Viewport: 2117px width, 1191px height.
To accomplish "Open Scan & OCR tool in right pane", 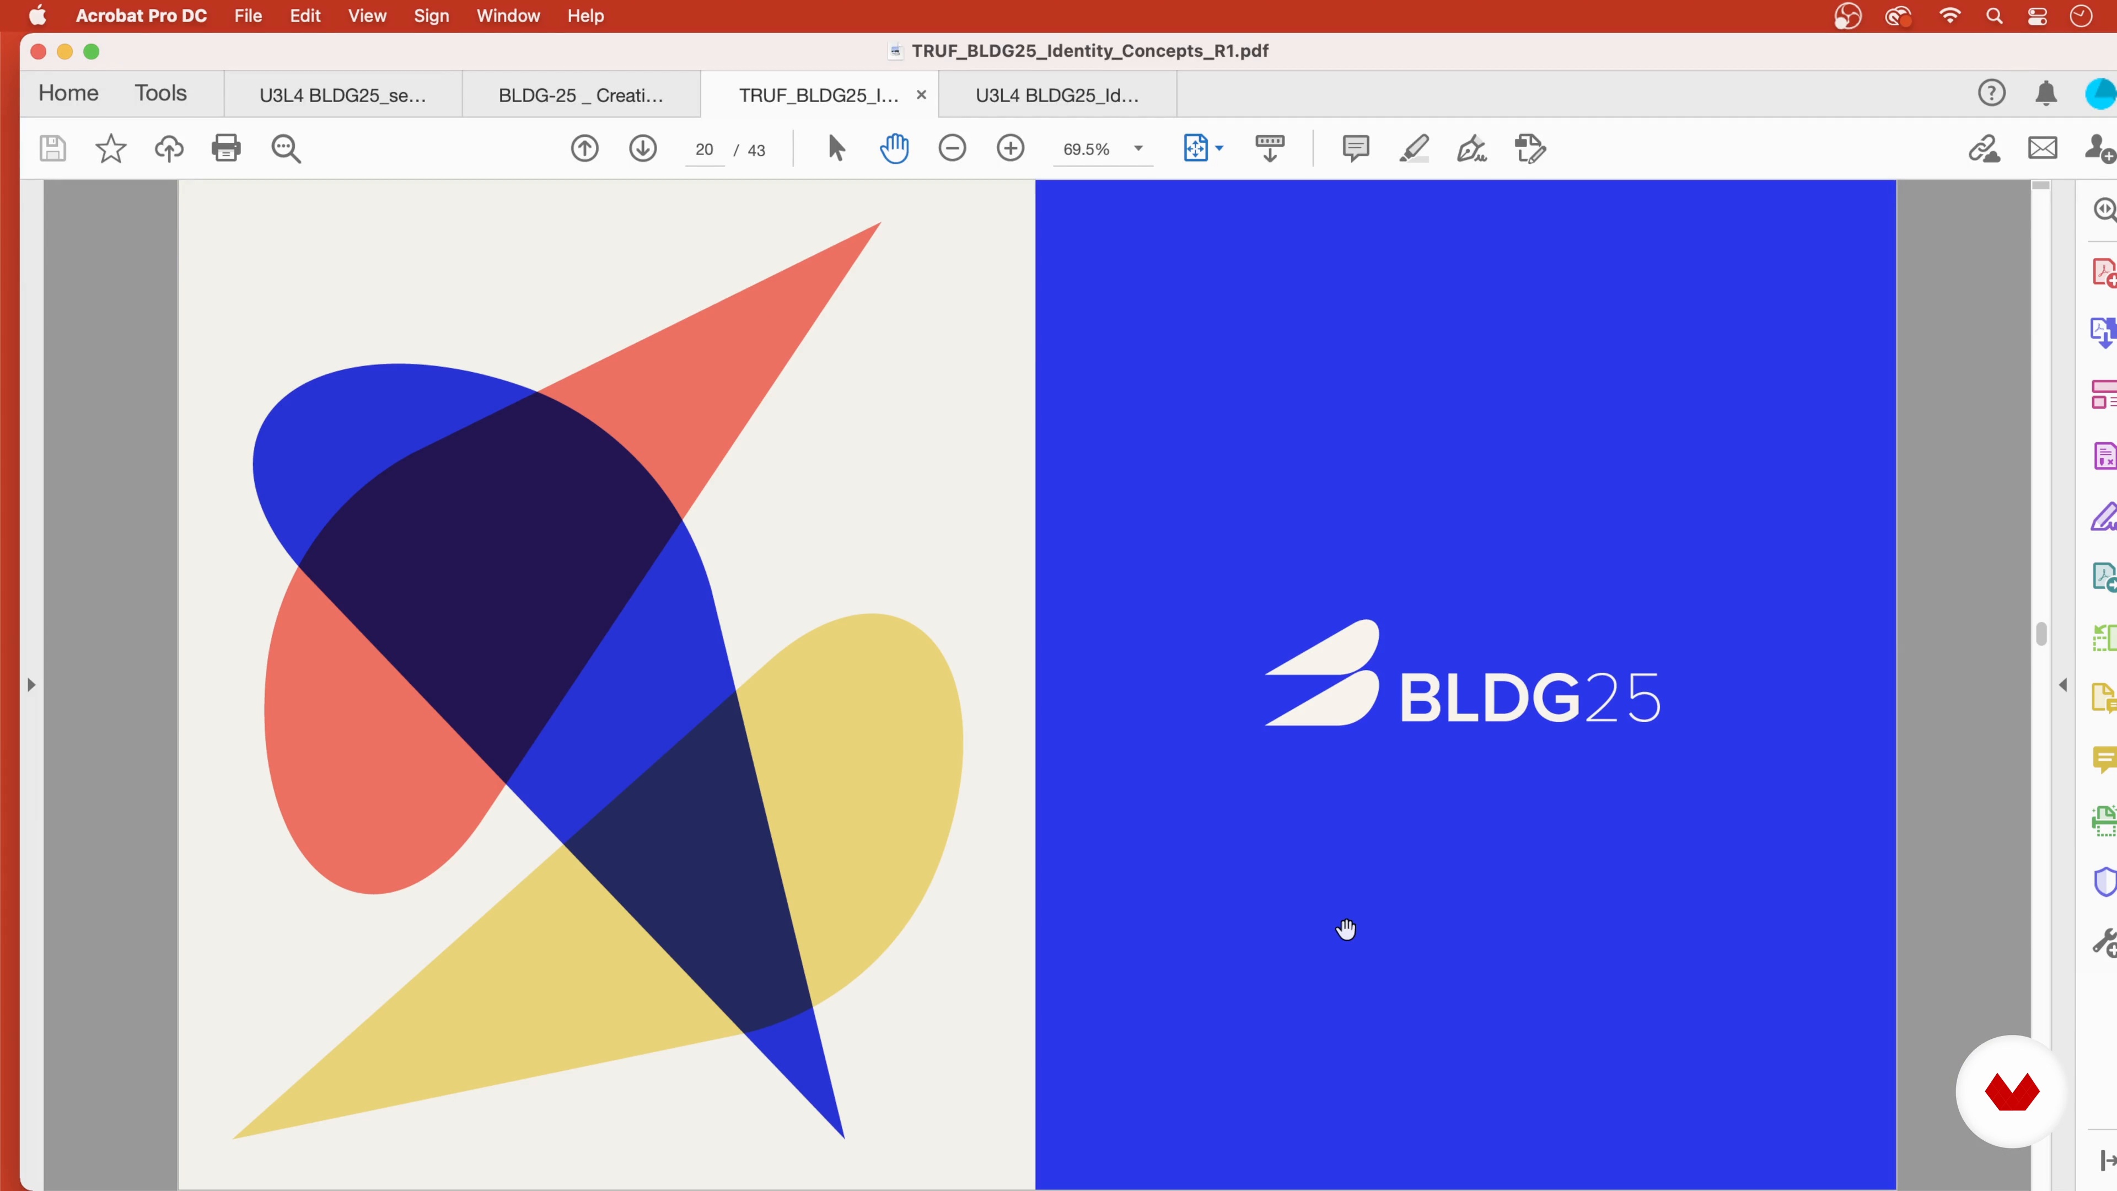I will point(2104,820).
